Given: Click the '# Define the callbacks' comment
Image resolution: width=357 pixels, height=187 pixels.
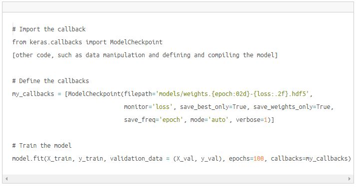Looking at the screenshot, I should point(50,81).
